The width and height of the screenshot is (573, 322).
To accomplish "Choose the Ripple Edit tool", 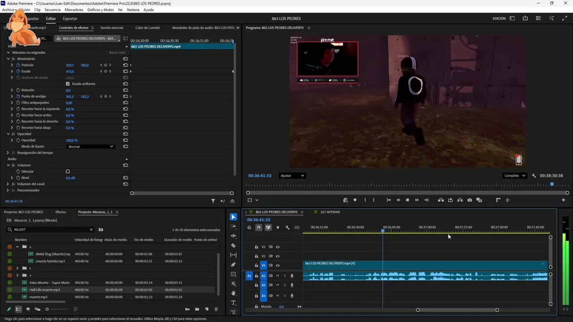I will pyautogui.click(x=233, y=236).
